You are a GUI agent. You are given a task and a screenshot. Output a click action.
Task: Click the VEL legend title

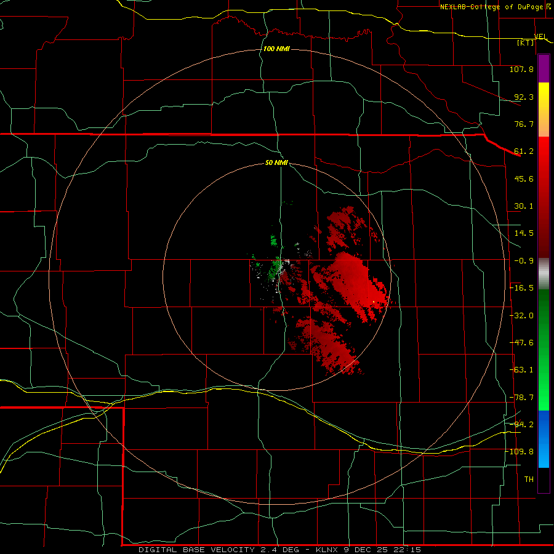click(x=540, y=36)
